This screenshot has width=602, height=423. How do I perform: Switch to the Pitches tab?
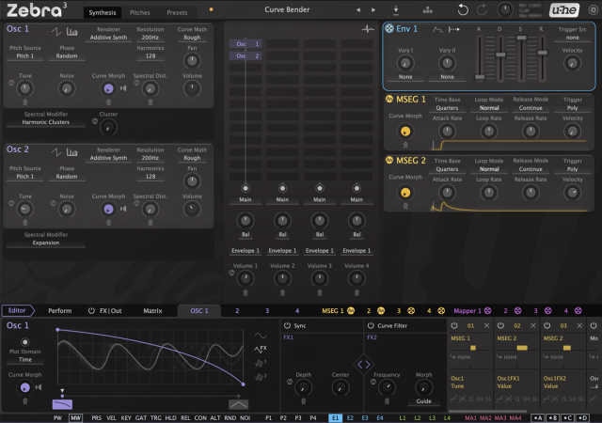click(140, 12)
